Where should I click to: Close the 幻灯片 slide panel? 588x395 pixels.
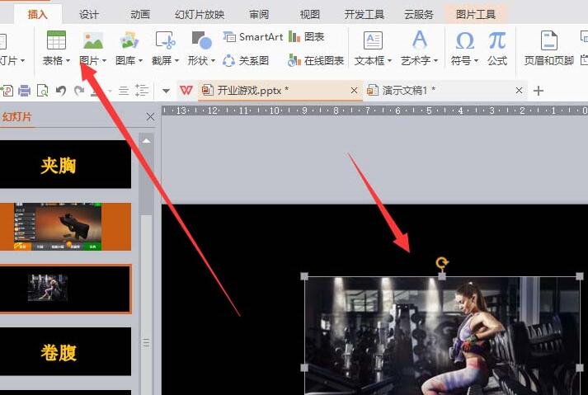(150, 116)
